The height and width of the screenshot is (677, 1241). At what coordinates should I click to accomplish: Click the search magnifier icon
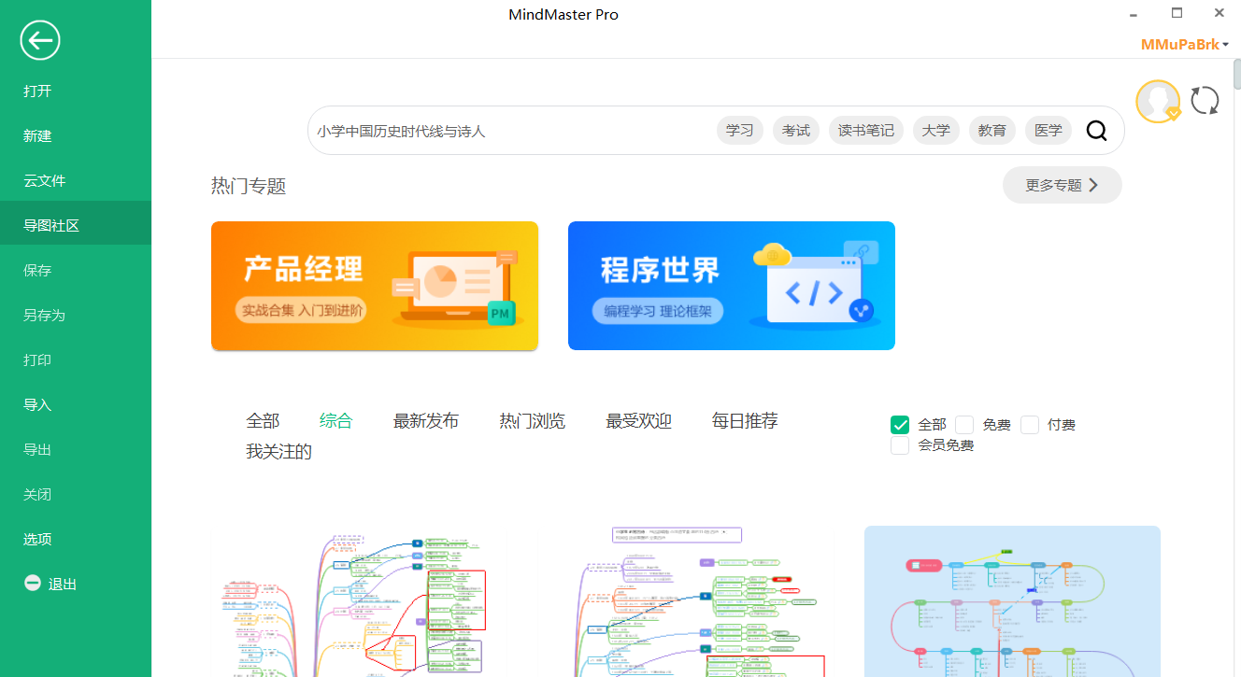pos(1096,131)
